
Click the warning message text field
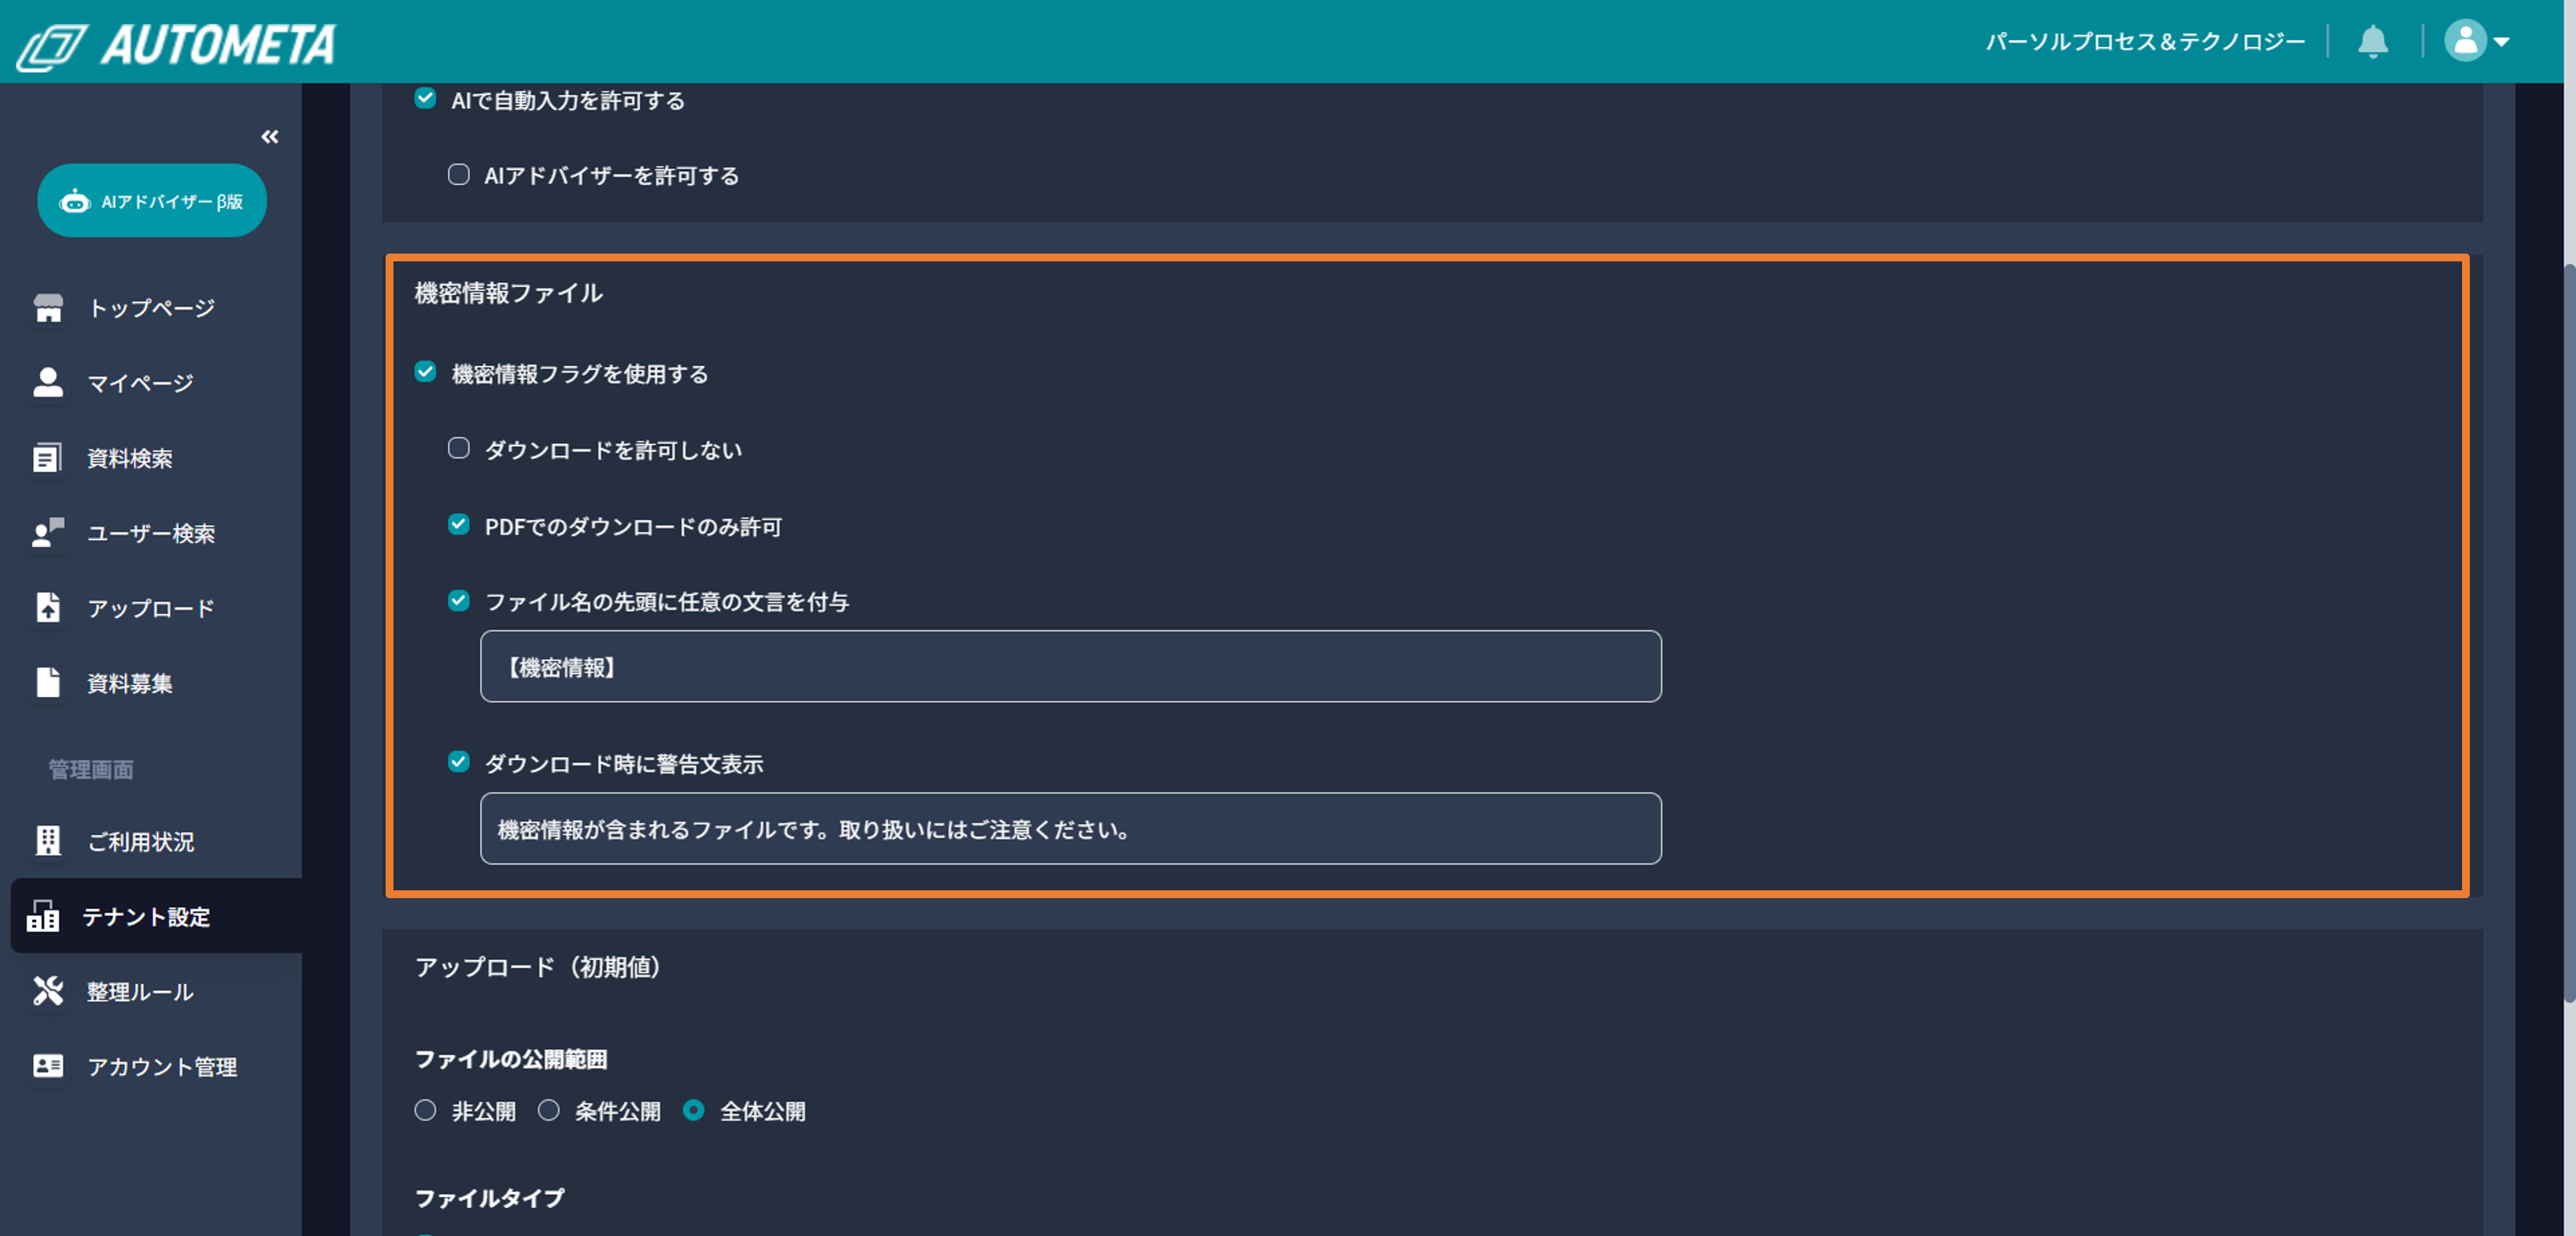[x=1070, y=828]
